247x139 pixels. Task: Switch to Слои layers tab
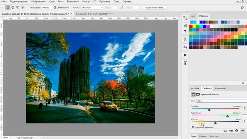point(193,136)
